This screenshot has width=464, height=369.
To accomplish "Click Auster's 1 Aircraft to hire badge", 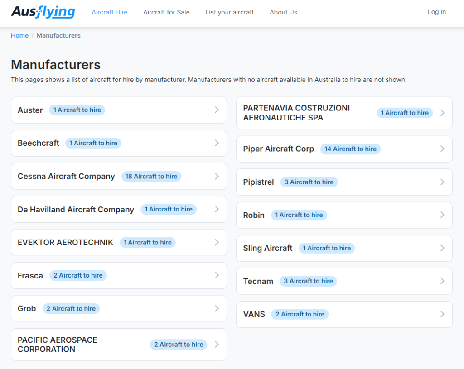I will point(77,110).
